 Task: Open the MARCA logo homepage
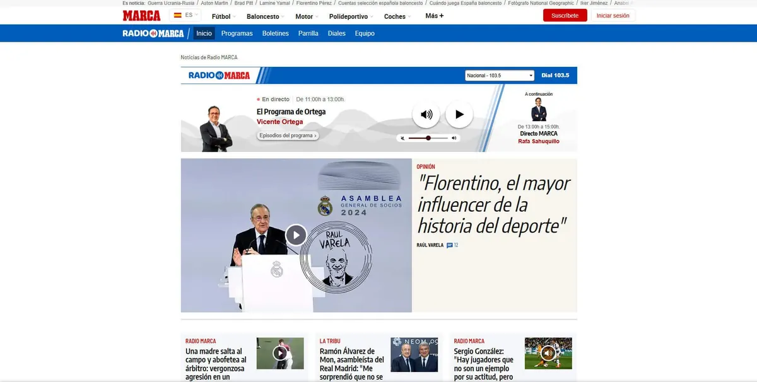pyautogui.click(x=141, y=16)
